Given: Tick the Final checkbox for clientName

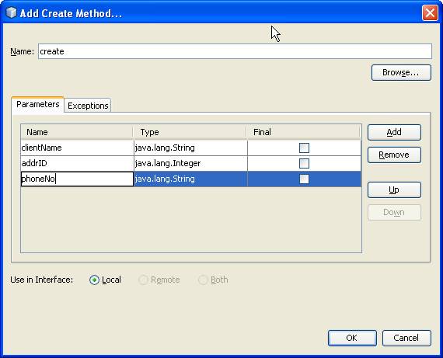Looking at the screenshot, I should 304,148.
